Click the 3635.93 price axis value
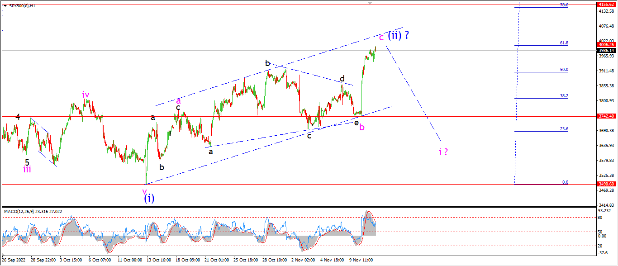The height and width of the screenshot is (266, 618). [606, 146]
